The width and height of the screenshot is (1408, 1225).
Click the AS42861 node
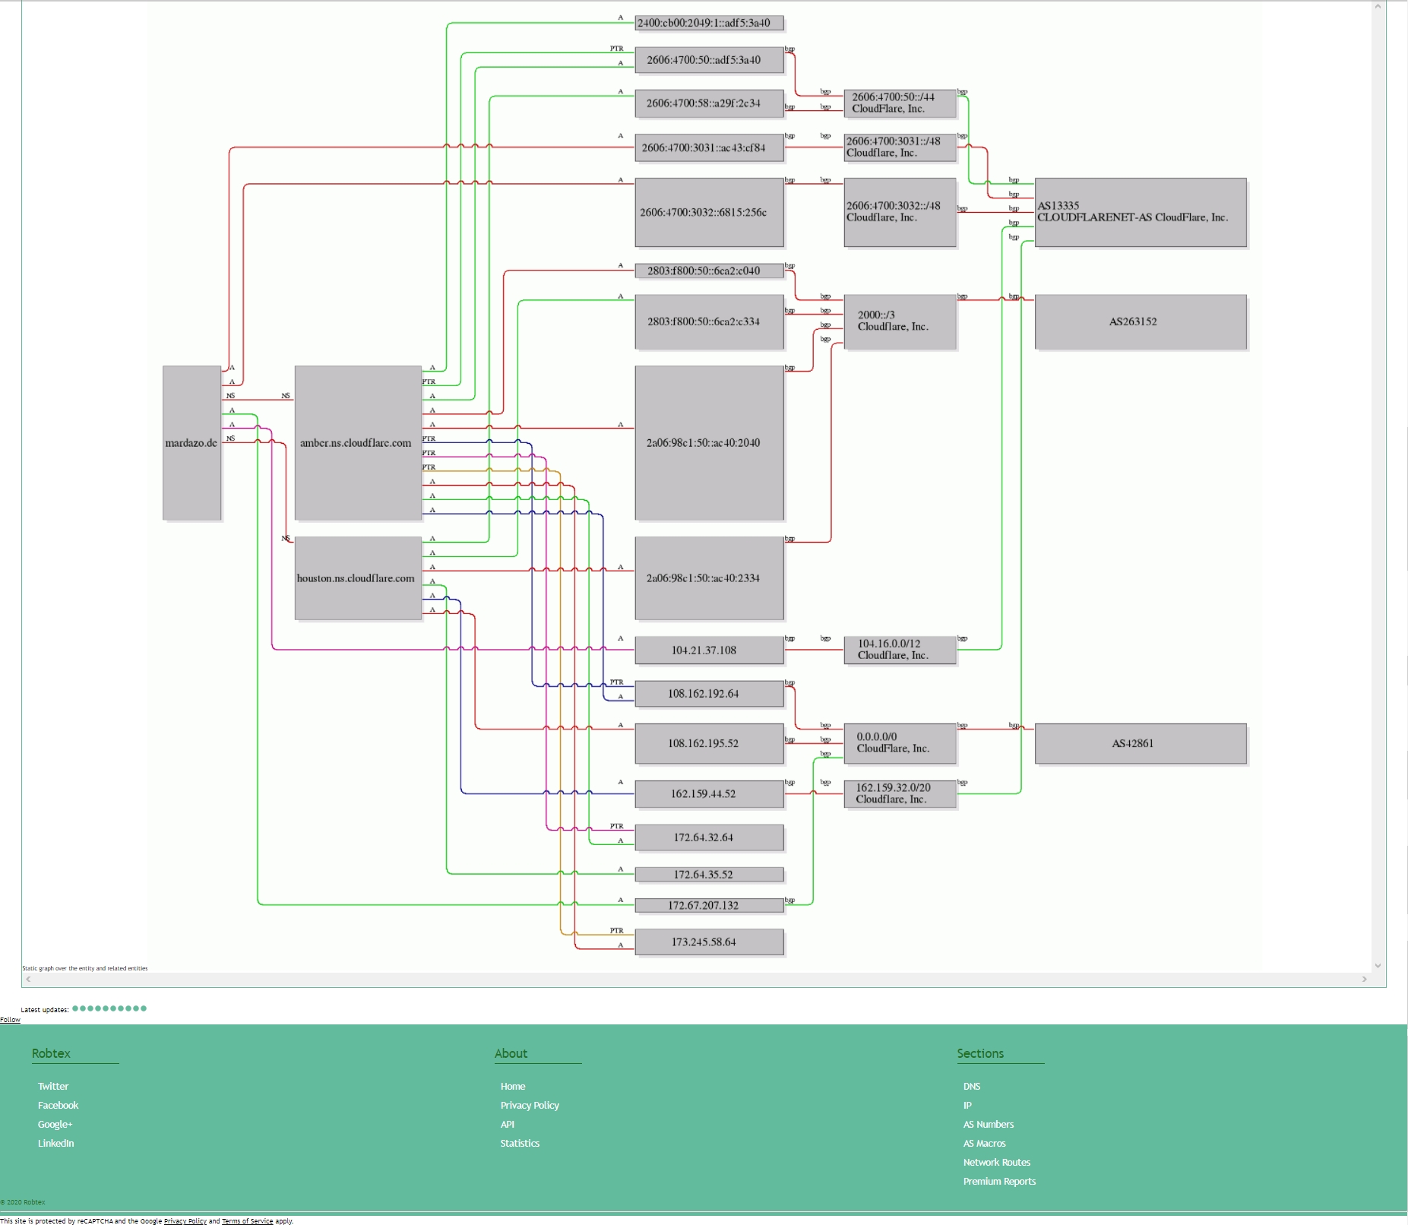coord(1141,743)
